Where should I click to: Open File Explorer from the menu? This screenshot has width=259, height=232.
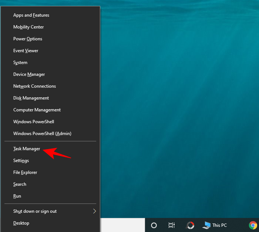click(25, 172)
